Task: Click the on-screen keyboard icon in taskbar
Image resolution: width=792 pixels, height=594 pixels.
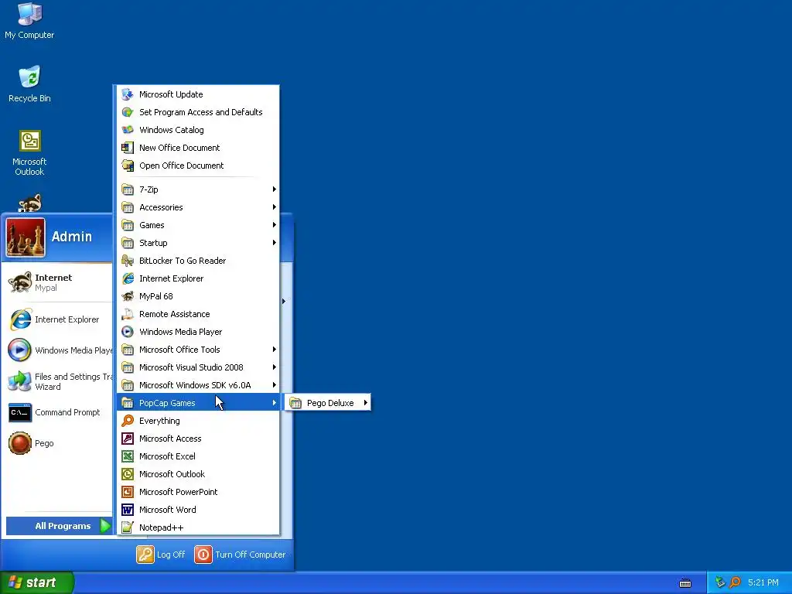Action: [x=685, y=583]
